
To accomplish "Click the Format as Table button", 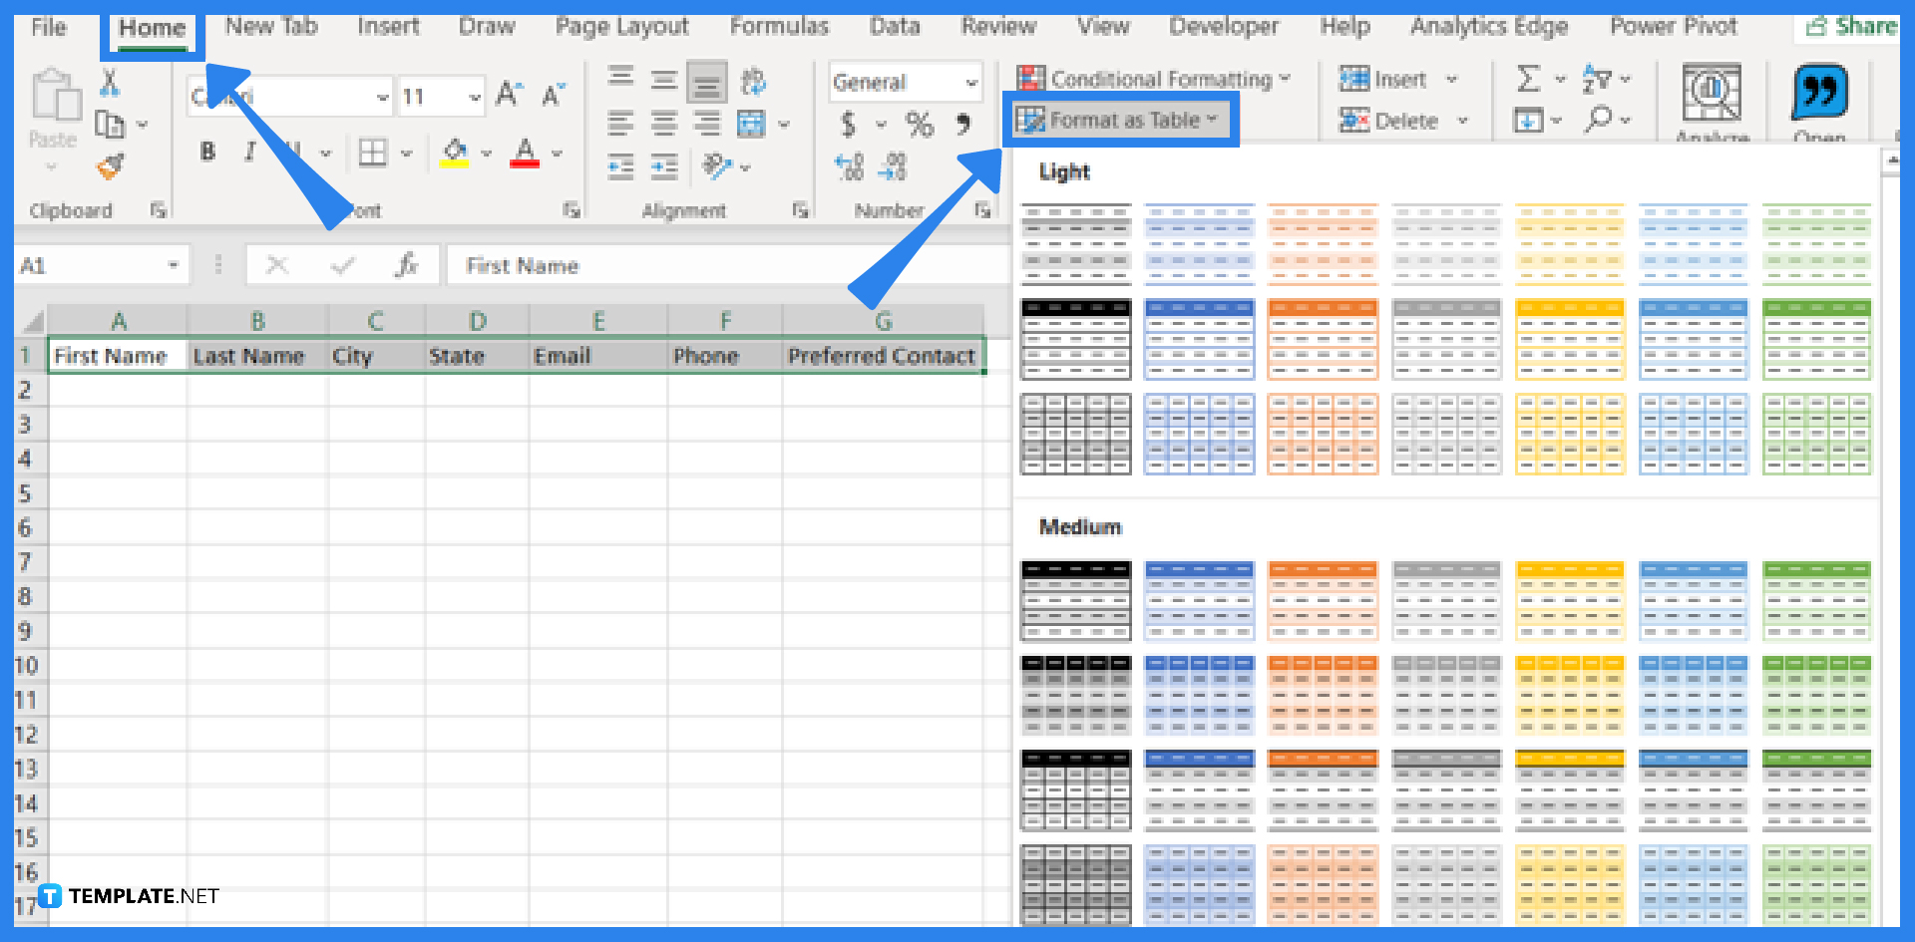I will pyautogui.click(x=1122, y=120).
